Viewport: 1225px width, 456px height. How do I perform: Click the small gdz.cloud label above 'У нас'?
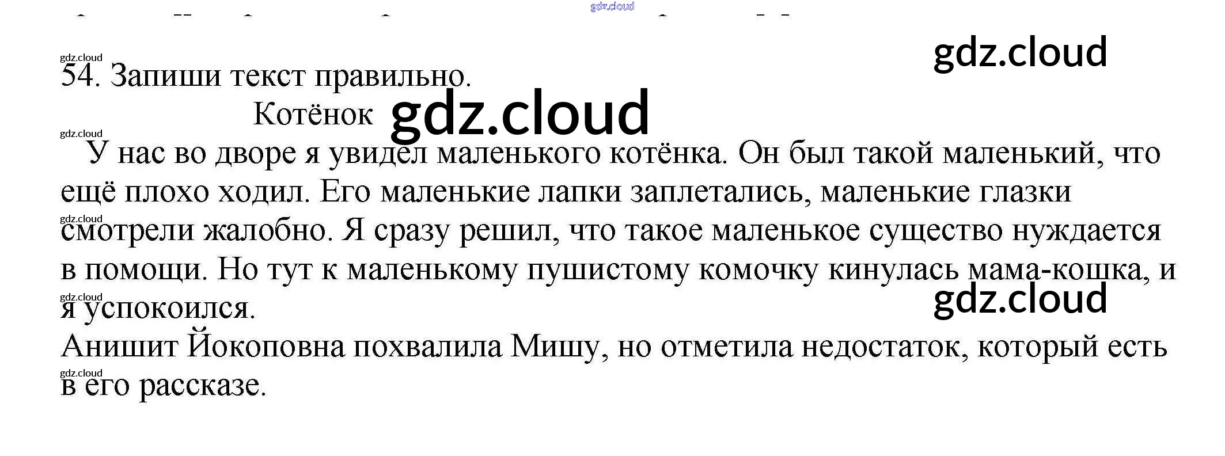click(81, 134)
